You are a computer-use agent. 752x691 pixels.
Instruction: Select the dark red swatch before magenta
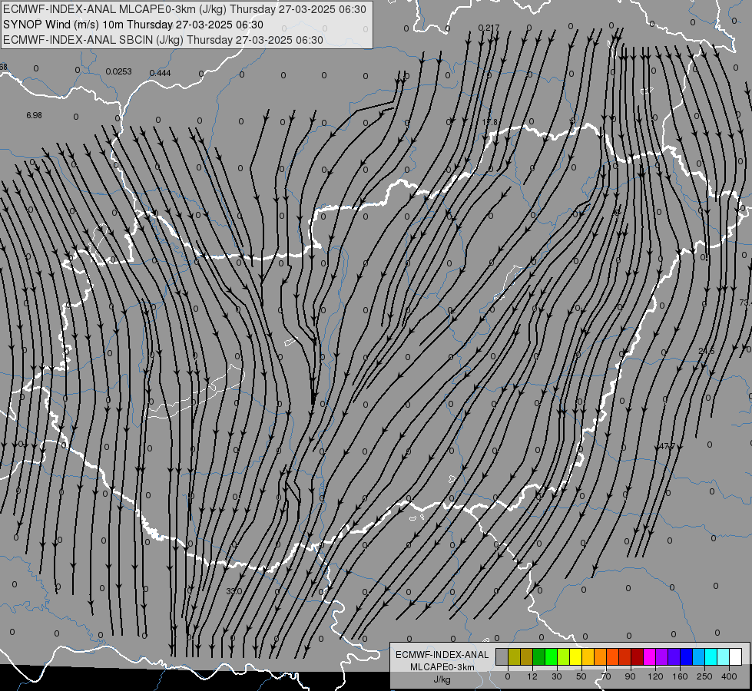tap(638, 656)
